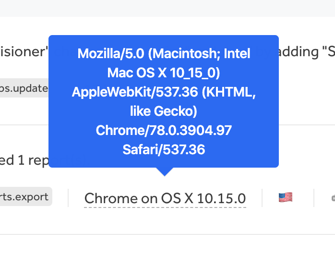Screen dimensions: 335x256
Task: Click the "ed 1 rep" activity text
Action: point(24,160)
